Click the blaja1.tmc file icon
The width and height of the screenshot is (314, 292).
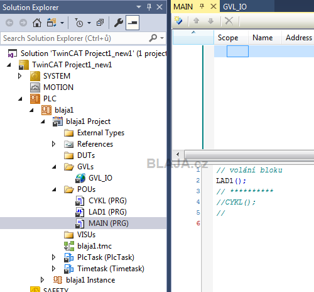[x=69, y=246]
